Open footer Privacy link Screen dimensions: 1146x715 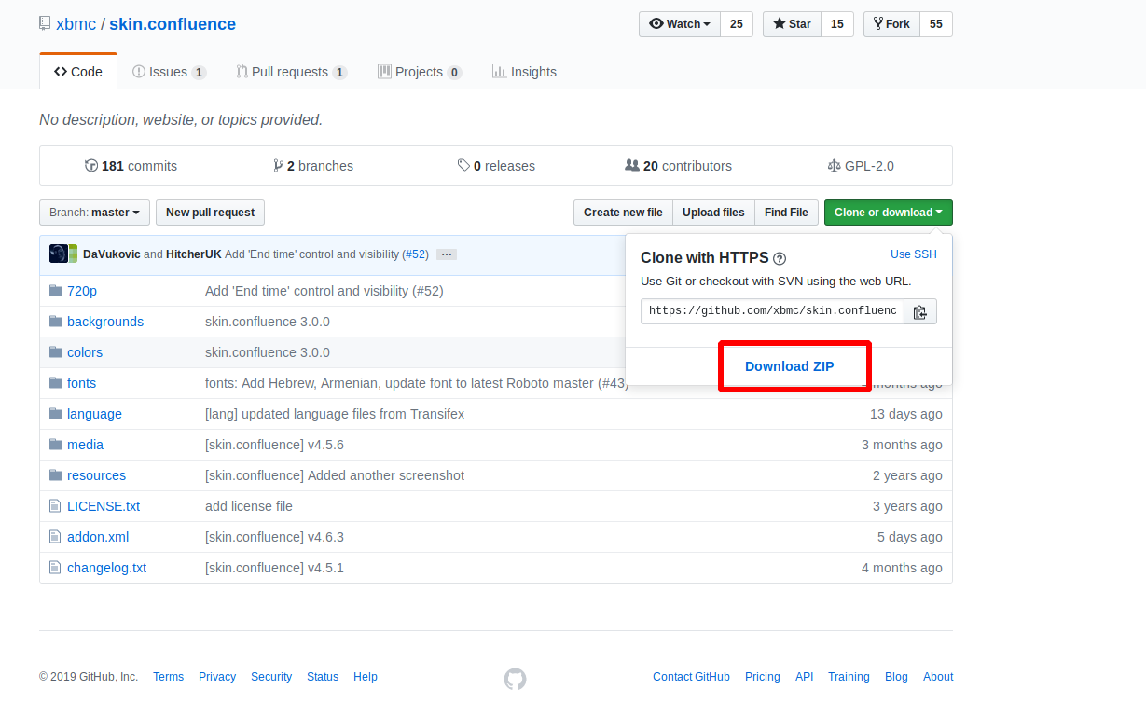(x=217, y=677)
